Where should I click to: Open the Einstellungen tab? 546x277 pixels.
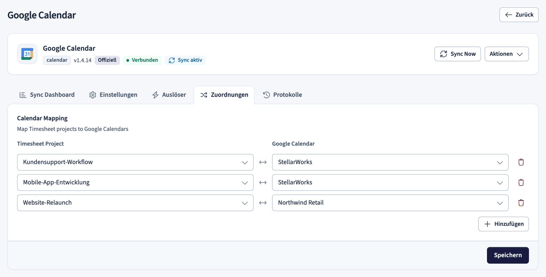coord(113,95)
